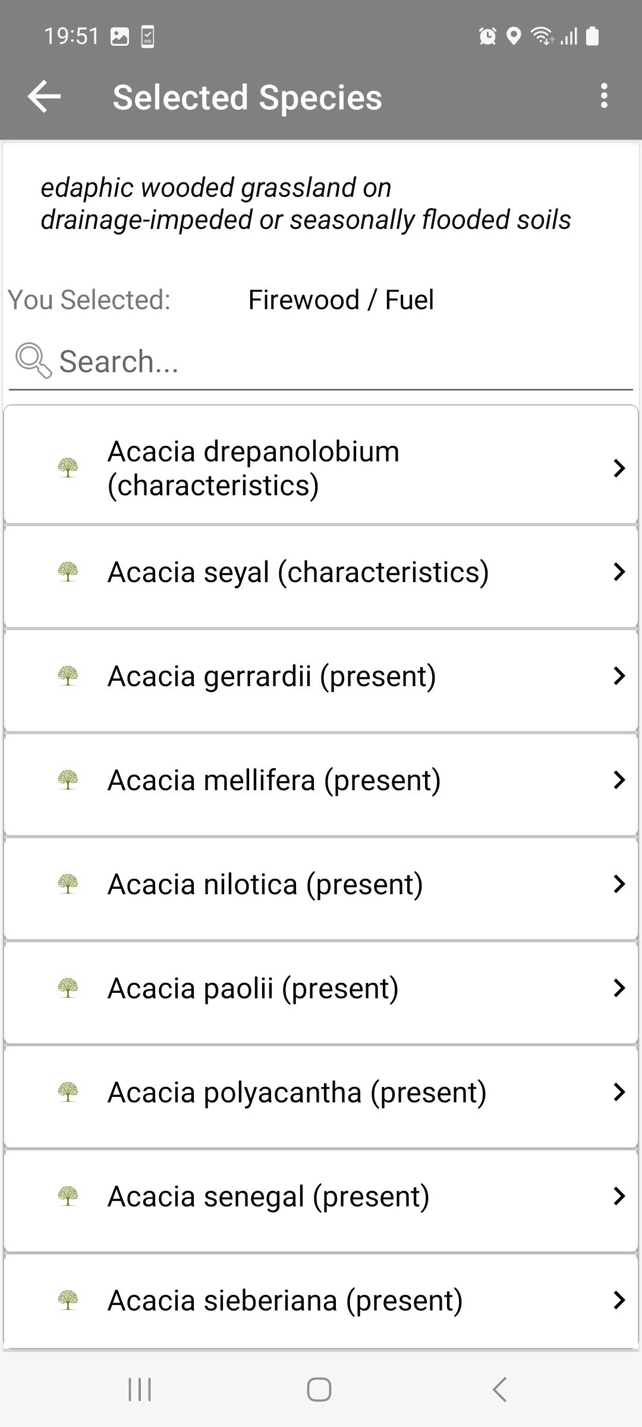The image size is (642, 1427).
Task: Tap the back arrow in the header
Action: point(44,97)
